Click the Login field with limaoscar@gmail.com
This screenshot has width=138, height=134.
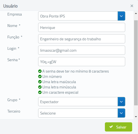[82, 50]
